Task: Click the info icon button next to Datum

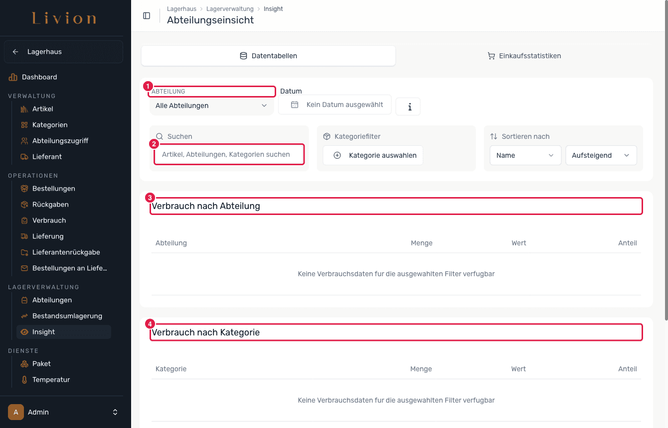Action: 408,107
